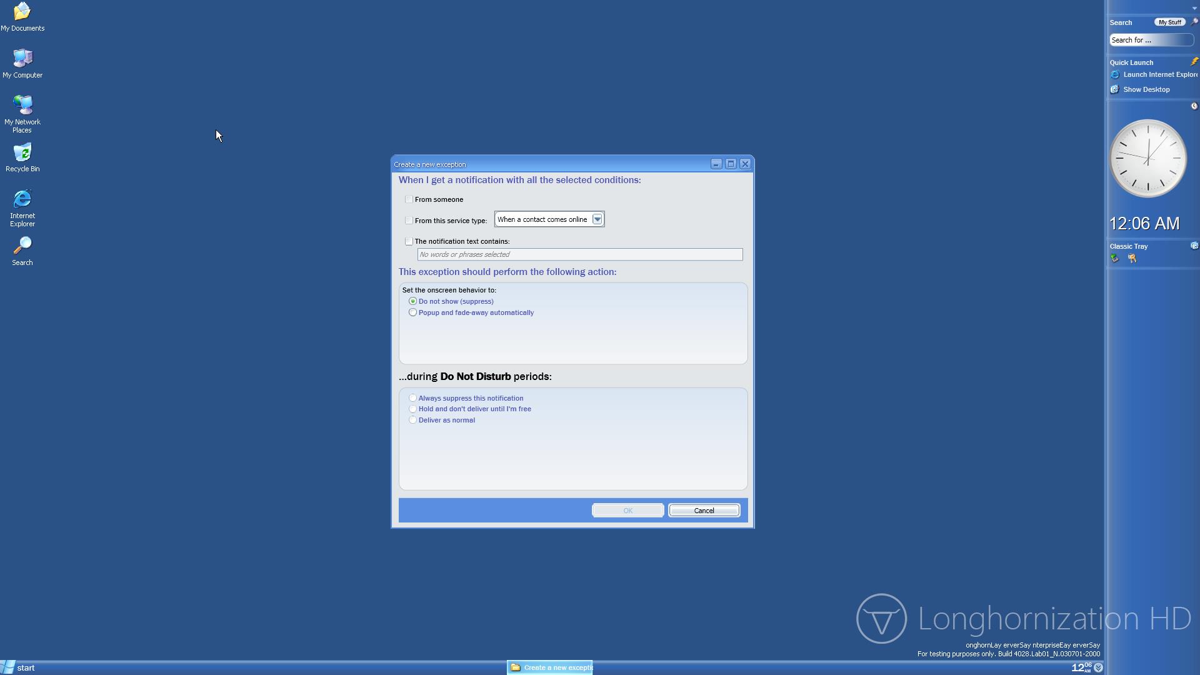Enable the From someone checkbox
This screenshot has width=1200, height=675.
point(409,199)
